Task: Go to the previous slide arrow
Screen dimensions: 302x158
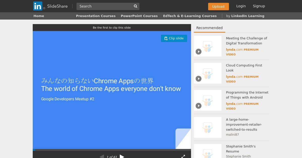Action: (102, 156)
